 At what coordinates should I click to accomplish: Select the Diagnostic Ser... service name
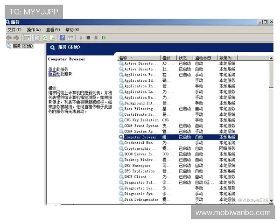pos(141,188)
